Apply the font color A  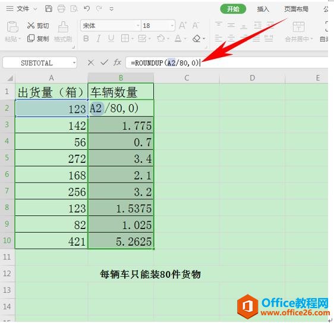178,39
